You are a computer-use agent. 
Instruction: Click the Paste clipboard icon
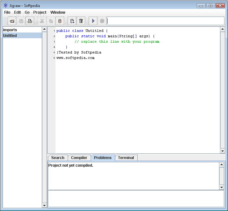60,21
